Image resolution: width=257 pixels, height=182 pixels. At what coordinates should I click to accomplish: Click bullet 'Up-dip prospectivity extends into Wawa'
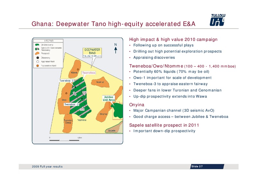click(x=170, y=97)
